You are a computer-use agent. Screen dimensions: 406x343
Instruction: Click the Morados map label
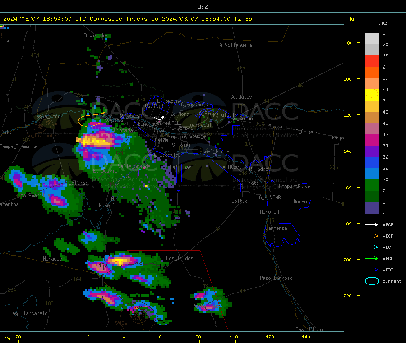53,259
